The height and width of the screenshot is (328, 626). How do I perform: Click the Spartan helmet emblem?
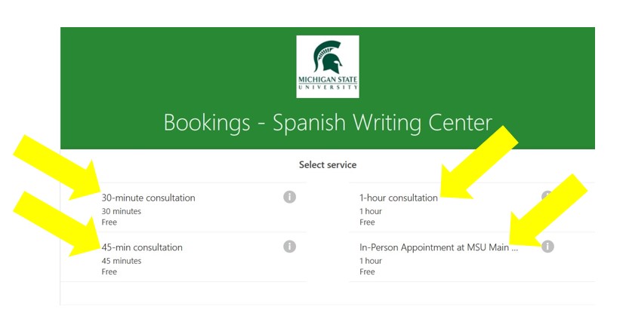[328, 57]
